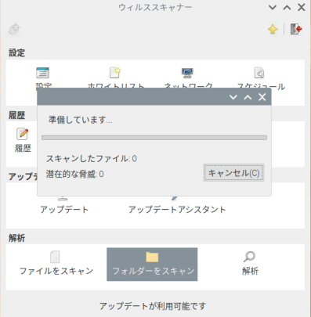Close the scan progress dialog
Image resolution: width=311 pixels, height=317 pixels.
tap(262, 97)
